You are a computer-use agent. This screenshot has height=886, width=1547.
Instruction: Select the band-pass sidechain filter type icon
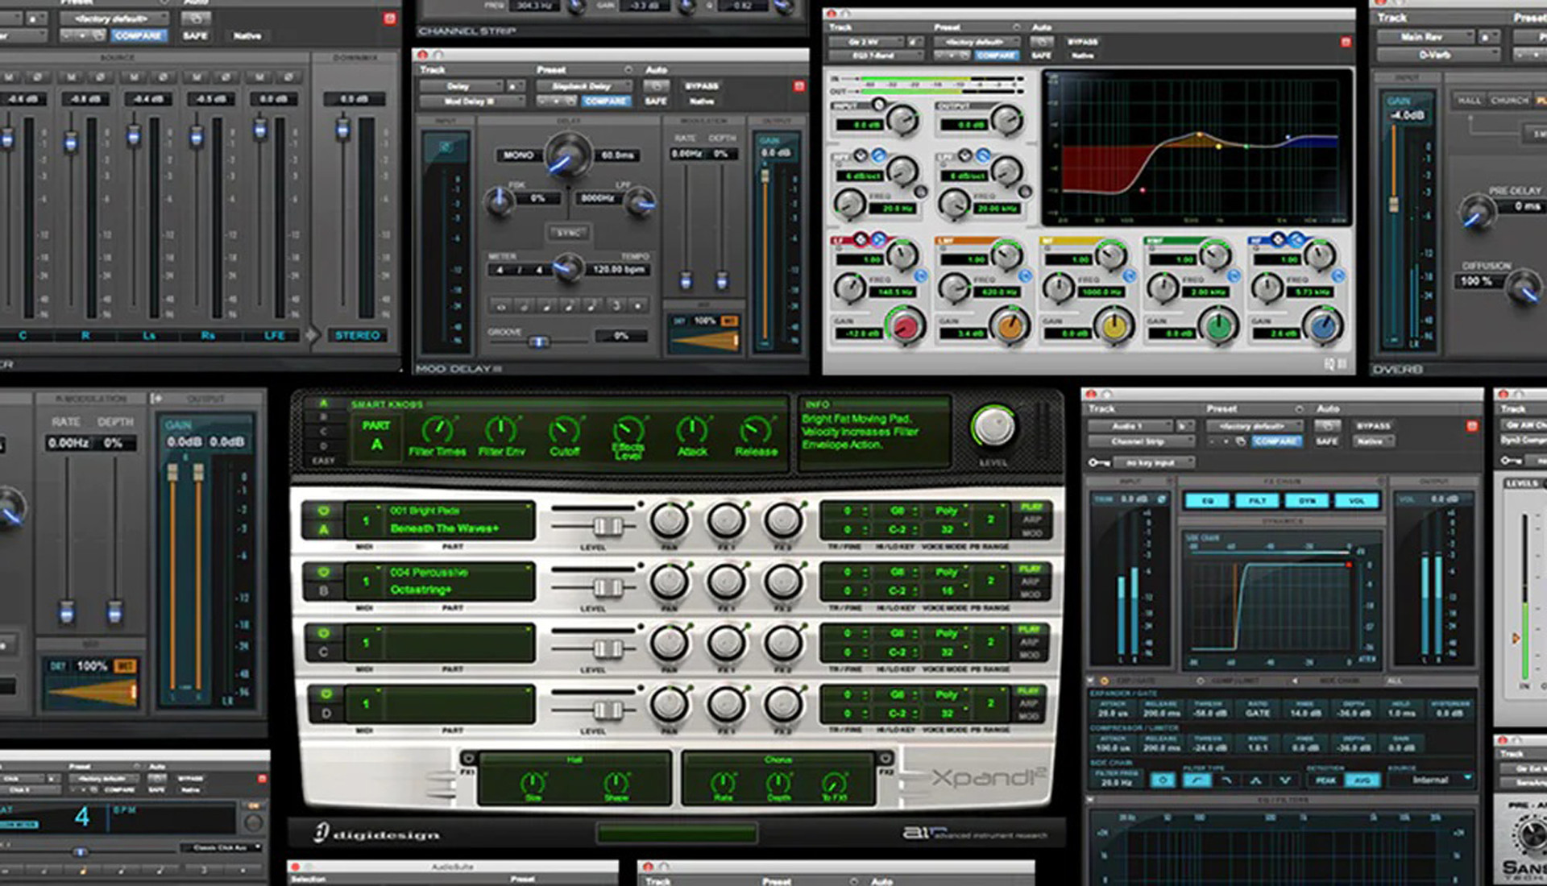[x=1255, y=780]
